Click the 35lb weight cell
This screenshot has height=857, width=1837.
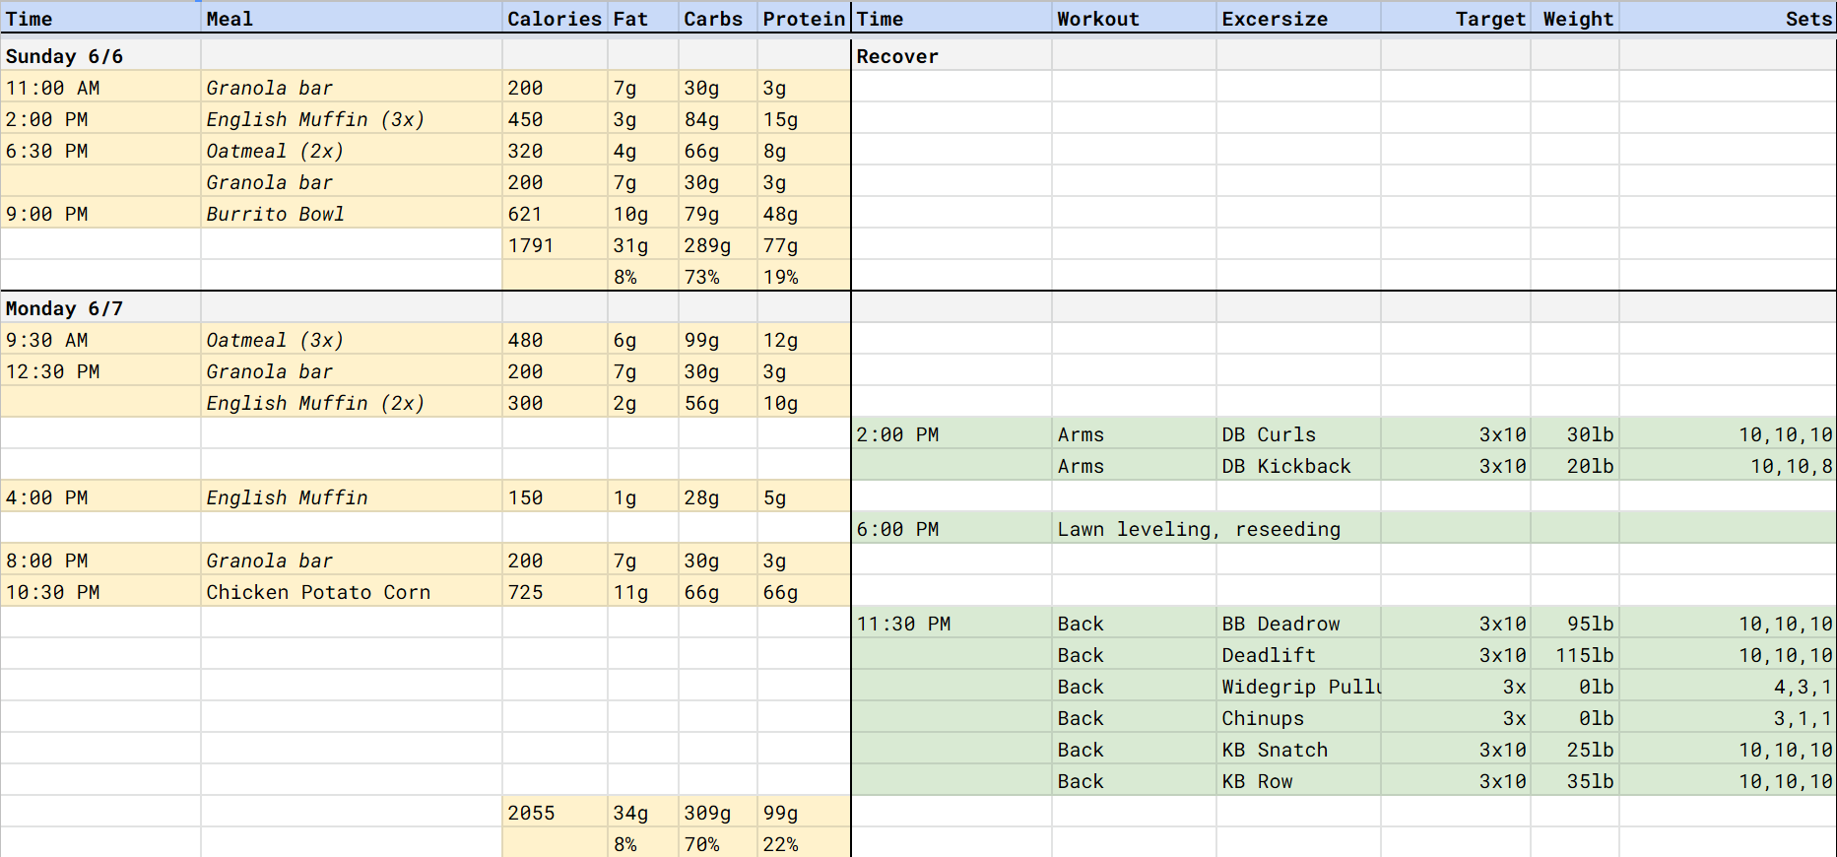(x=1575, y=780)
